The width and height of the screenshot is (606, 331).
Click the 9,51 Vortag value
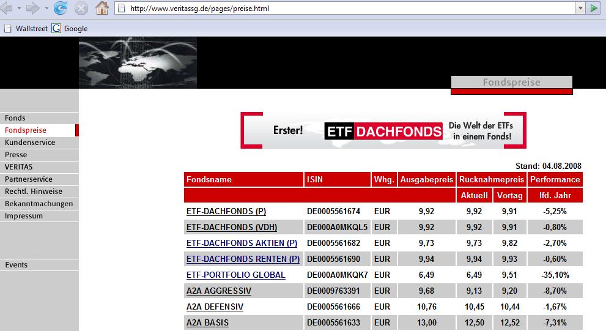click(509, 275)
